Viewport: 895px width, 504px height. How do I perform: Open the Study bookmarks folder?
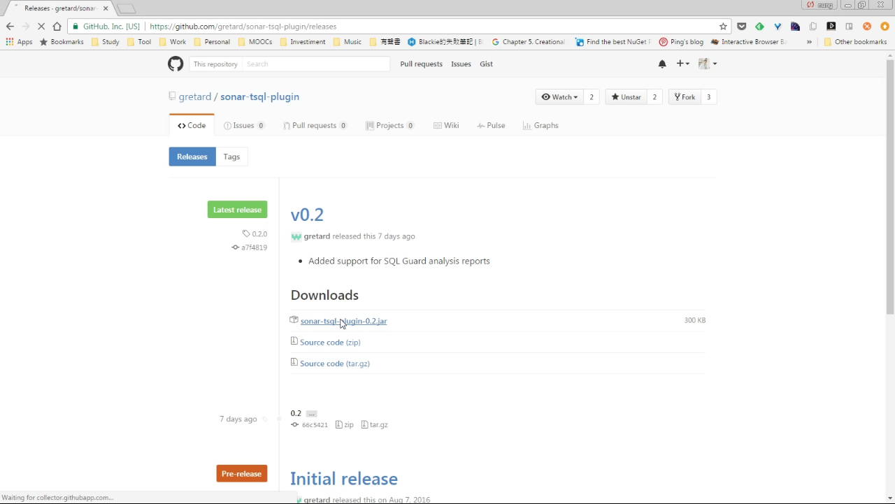[x=105, y=42]
